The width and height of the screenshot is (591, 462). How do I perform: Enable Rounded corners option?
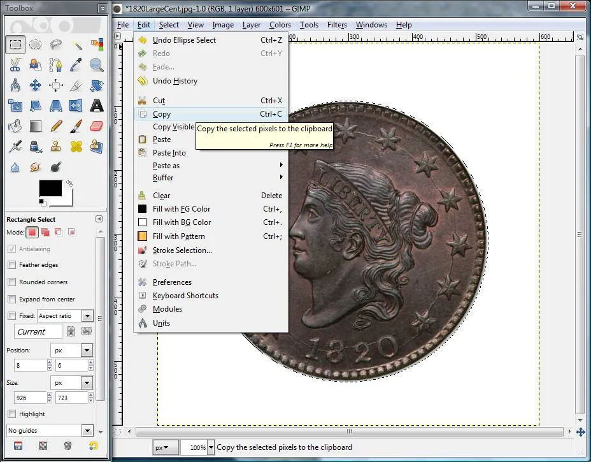pos(11,282)
